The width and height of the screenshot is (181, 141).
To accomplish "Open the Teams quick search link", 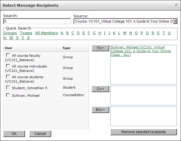I will click(x=26, y=33).
